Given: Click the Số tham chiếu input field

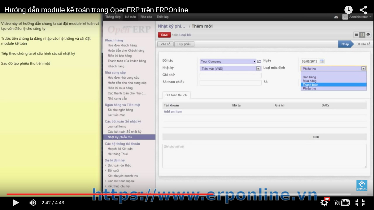Looking at the screenshot, I should (x=231, y=83).
